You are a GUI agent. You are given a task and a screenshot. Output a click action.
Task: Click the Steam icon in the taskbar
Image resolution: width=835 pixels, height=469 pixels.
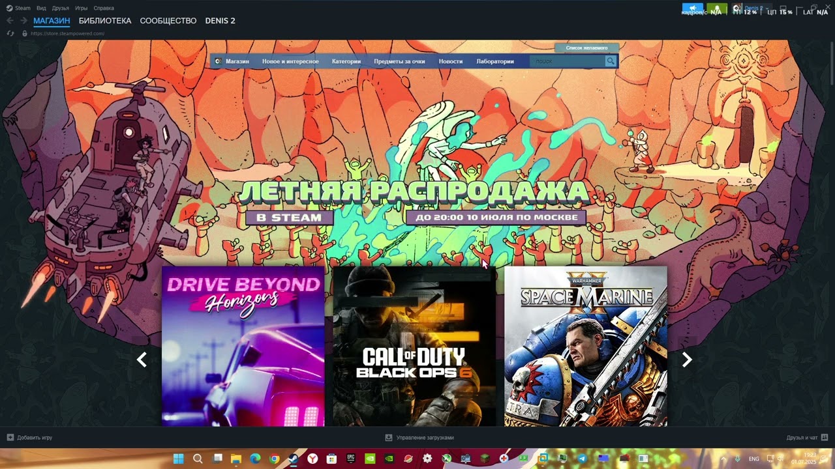294,459
